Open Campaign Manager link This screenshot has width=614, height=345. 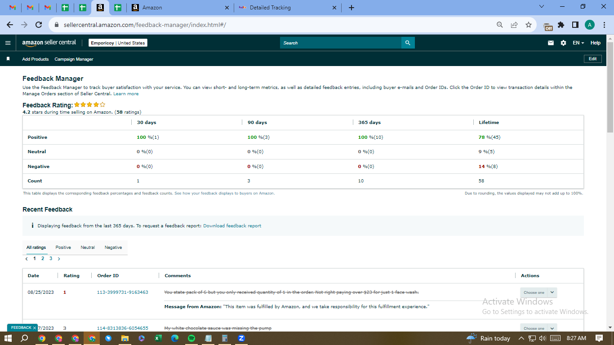[74, 59]
